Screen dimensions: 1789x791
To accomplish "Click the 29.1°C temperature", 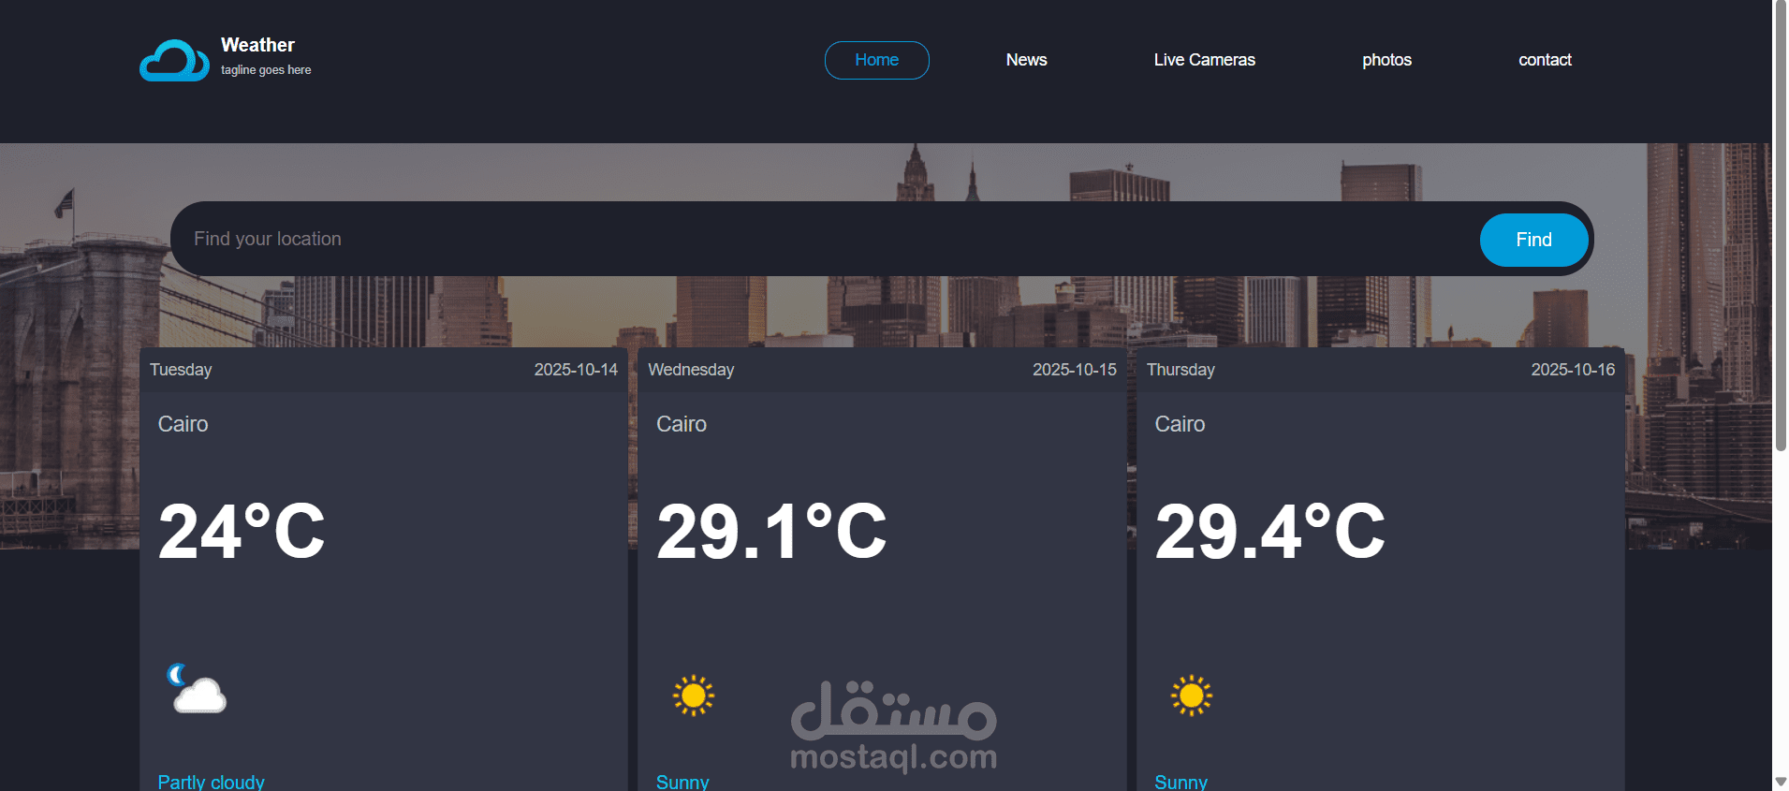I will coord(771,531).
